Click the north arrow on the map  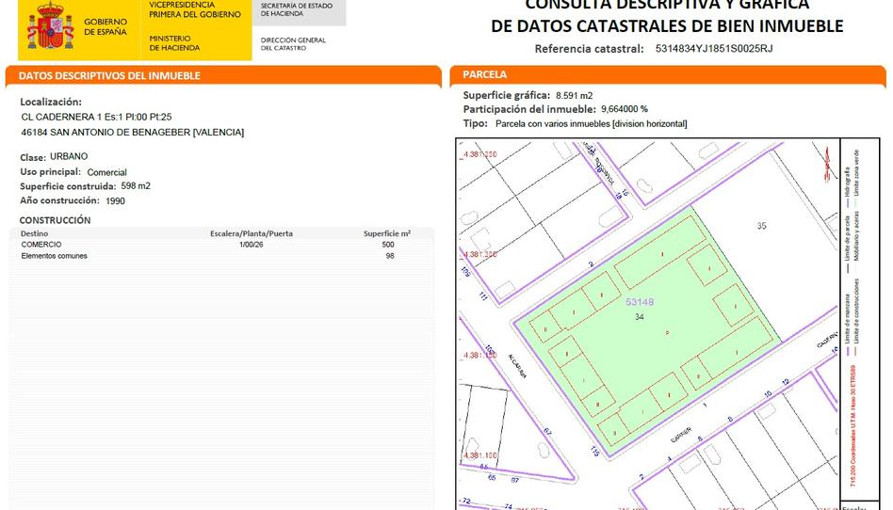pos(826,160)
